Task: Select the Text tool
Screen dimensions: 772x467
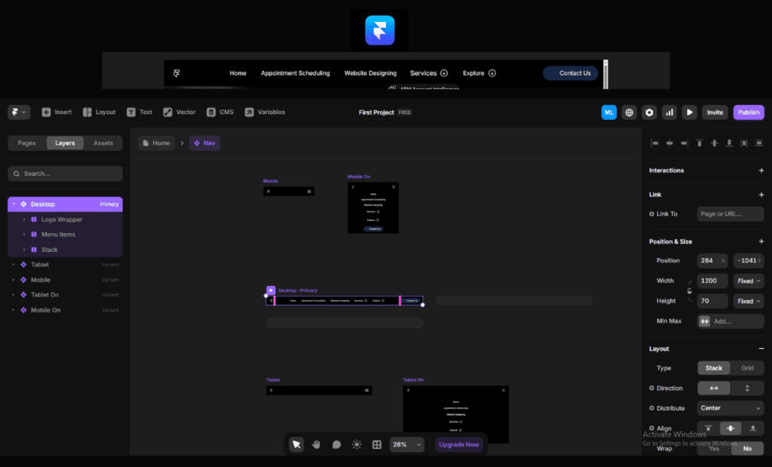Action: coord(139,112)
